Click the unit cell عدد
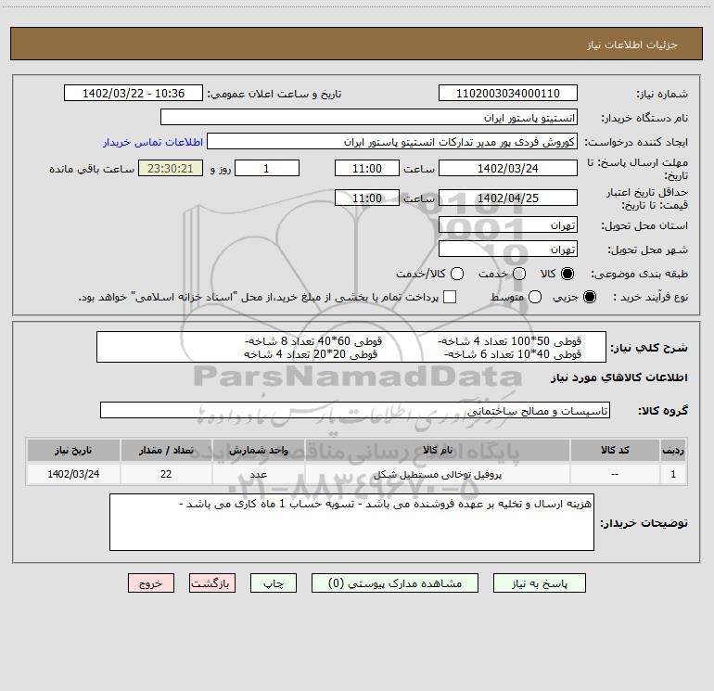 (259, 474)
